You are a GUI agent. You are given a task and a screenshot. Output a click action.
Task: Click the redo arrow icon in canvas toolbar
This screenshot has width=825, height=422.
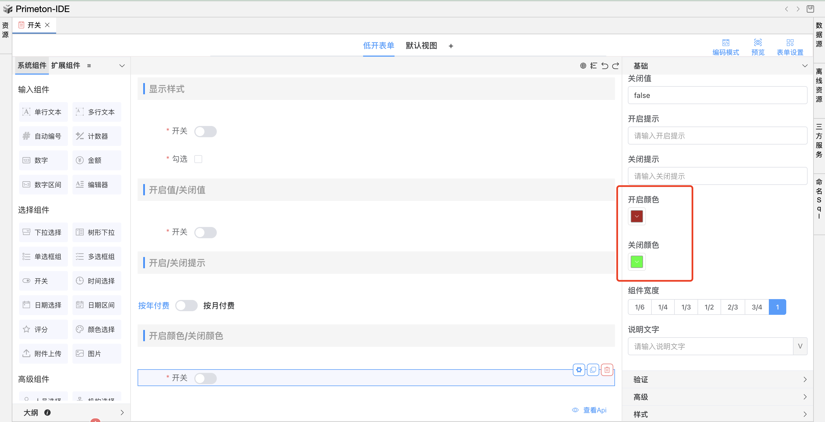616,66
